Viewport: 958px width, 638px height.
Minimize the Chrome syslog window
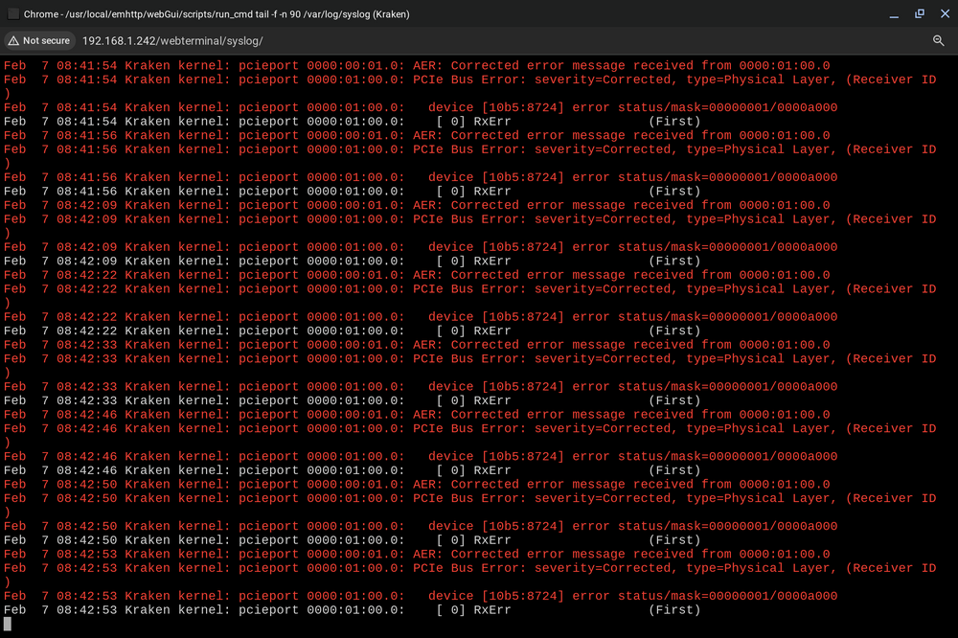[x=894, y=14]
